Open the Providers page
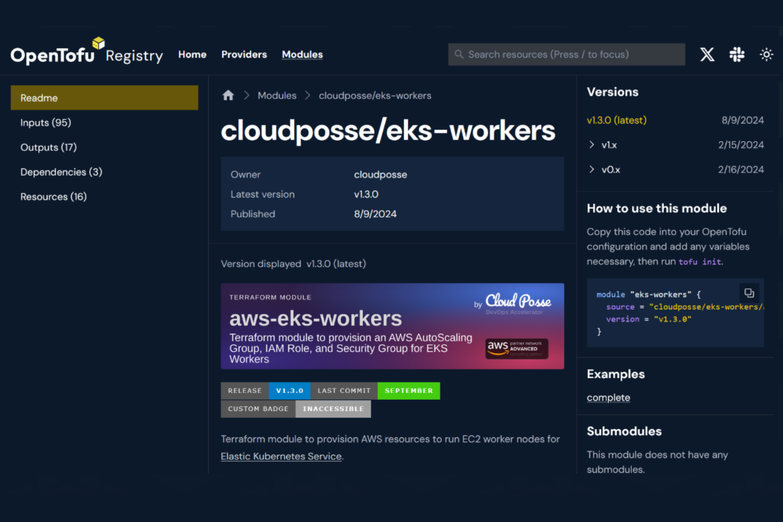 click(244, 54)
